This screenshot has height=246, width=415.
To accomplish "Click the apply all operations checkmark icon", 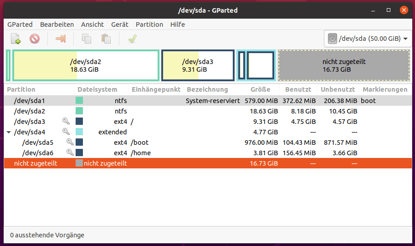I will (132, 39).
